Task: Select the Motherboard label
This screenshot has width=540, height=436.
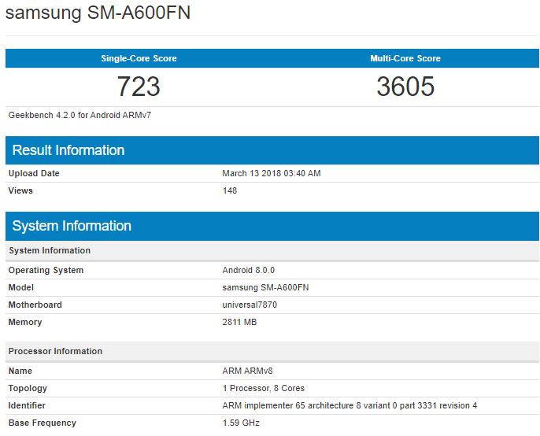Action: pyautogui.click(x=35, y=305)
